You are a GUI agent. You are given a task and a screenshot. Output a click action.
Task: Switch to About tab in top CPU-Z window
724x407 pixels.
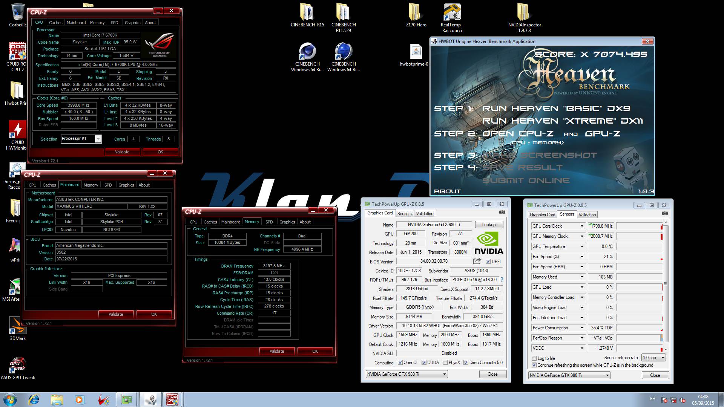tap(150, 23)
